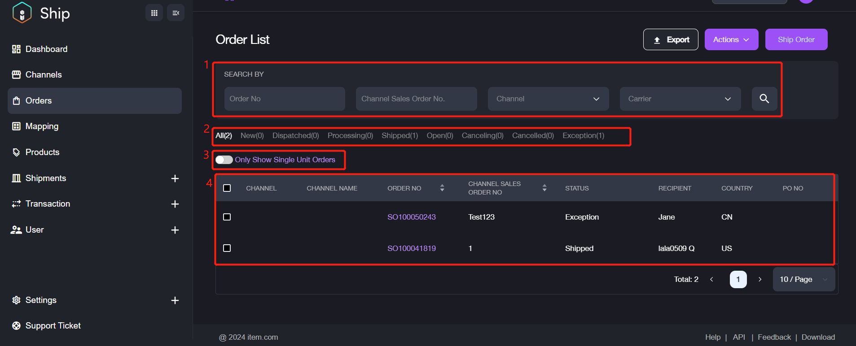856x346 pixels.
Task: Click the magnifier search icon button
Action: coord(764,99)
